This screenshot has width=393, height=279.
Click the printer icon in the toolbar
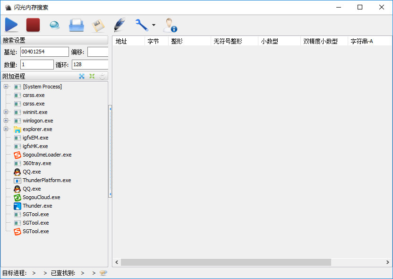click(77, 25)
